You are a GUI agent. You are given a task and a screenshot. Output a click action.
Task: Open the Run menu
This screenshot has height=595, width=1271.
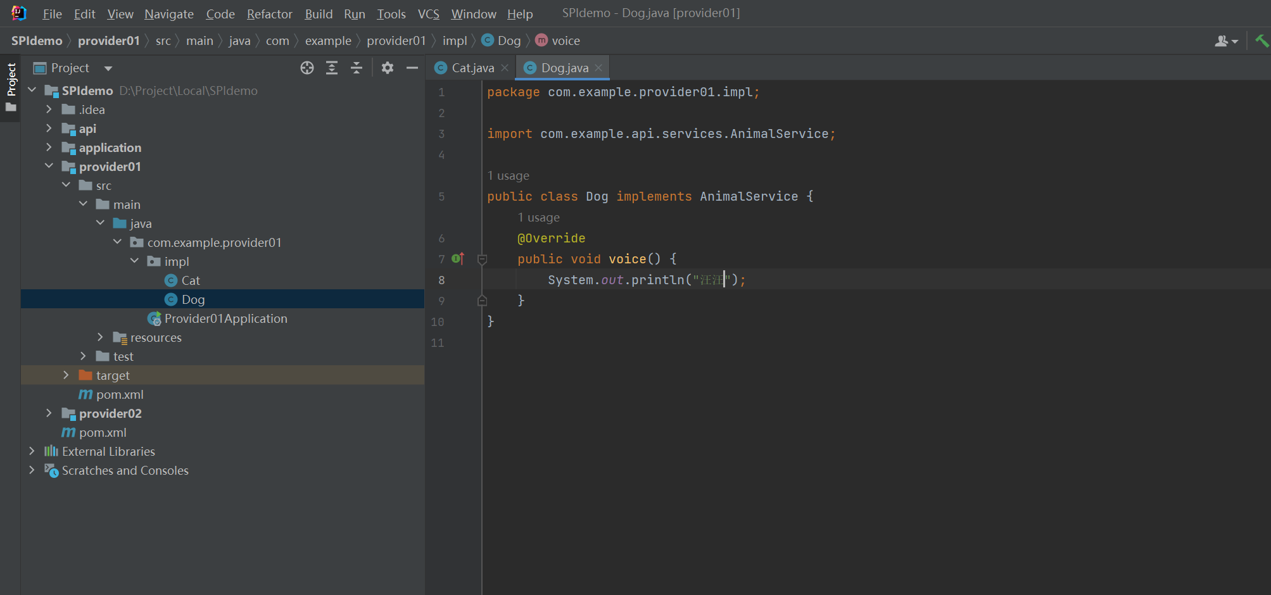pyautogui.click(x=355, y=14)
